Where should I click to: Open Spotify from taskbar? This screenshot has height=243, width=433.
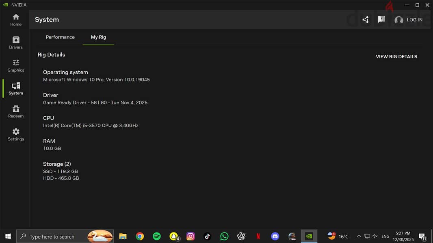156,237
